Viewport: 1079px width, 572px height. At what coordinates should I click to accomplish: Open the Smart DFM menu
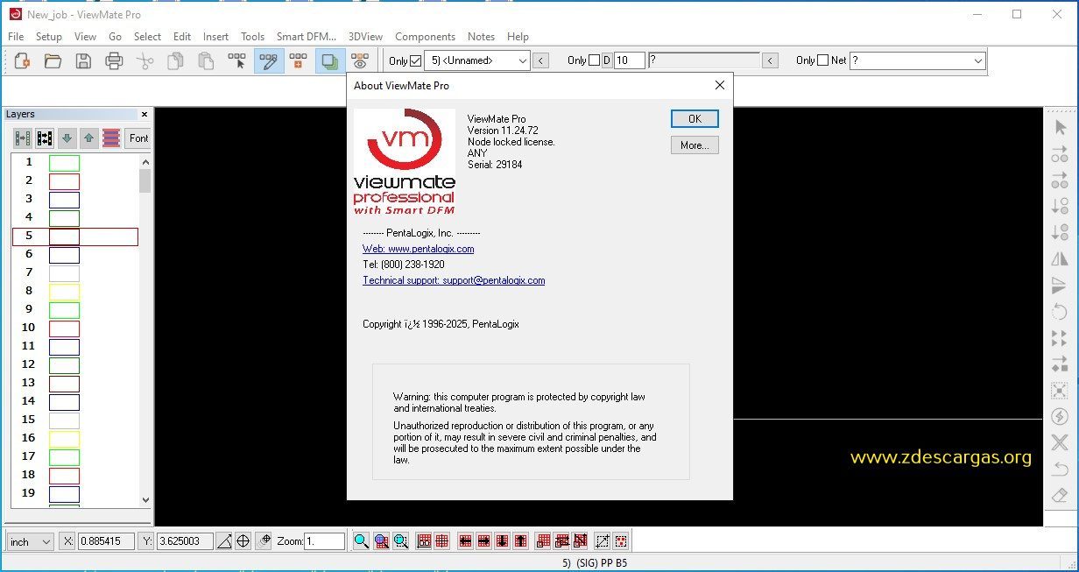click(x=307, y=37)
